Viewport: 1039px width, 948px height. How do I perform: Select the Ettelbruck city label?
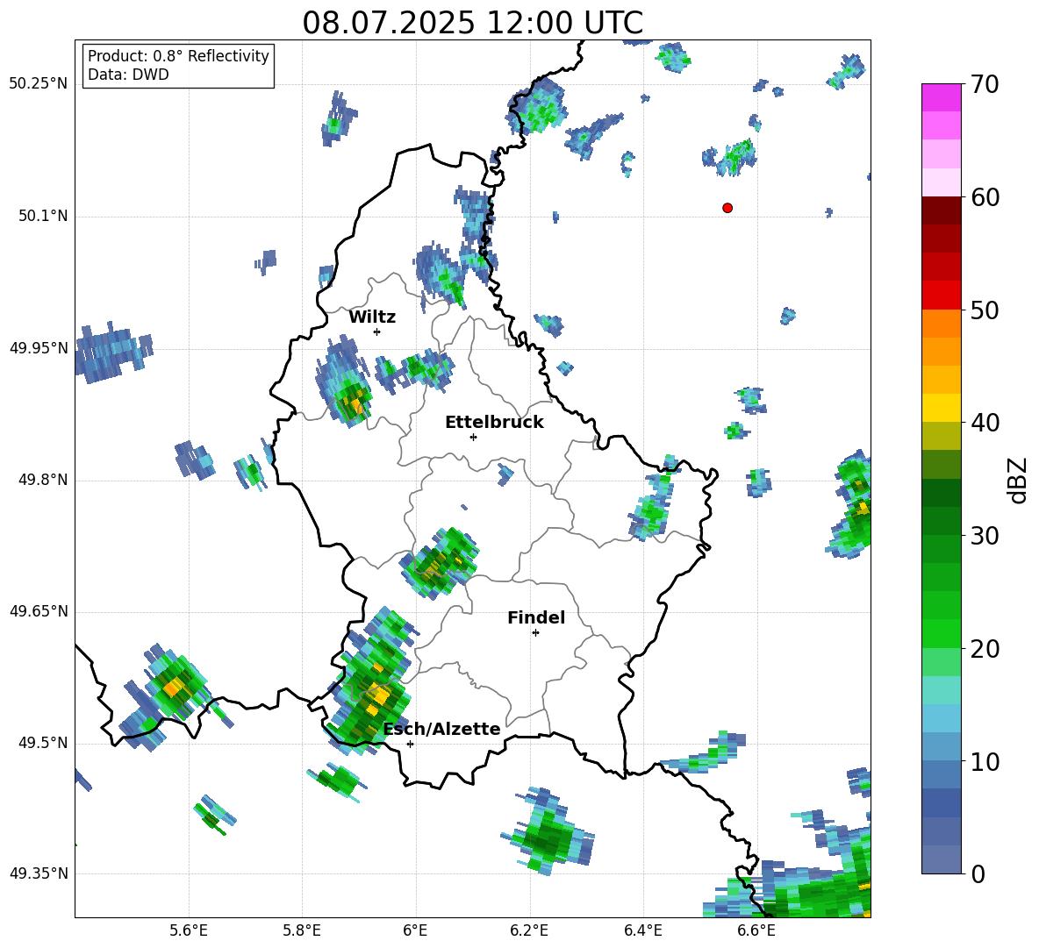coord(494,423)
